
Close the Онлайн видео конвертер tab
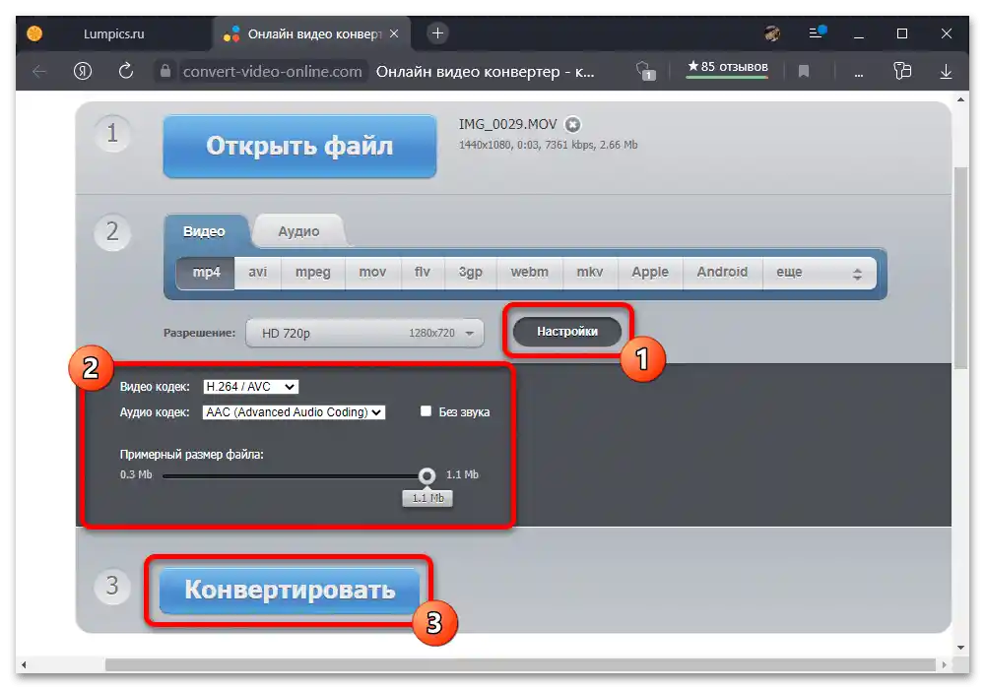tap(394, 33)
